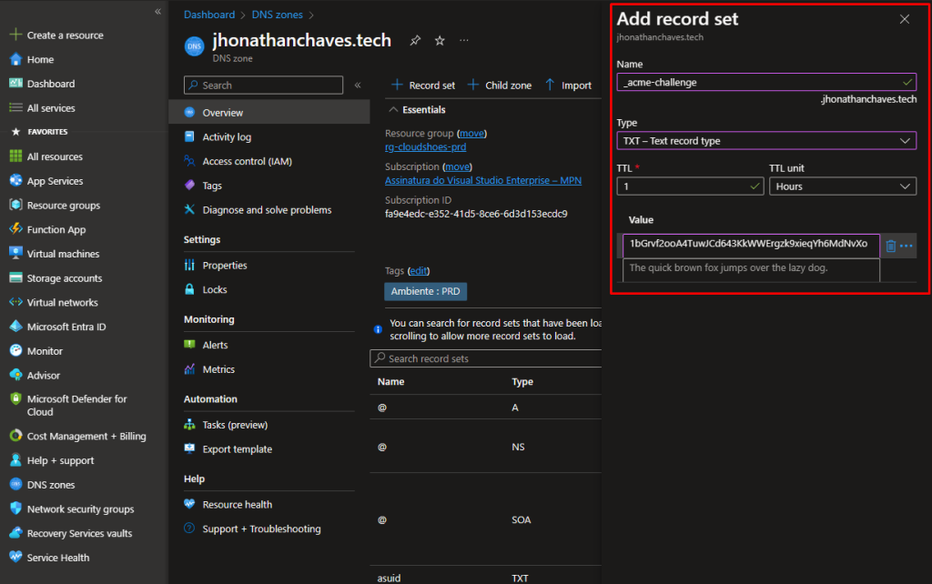932x584 pixels.
Task: Open Resource groups favorite
Action: [x=63, y=206]
